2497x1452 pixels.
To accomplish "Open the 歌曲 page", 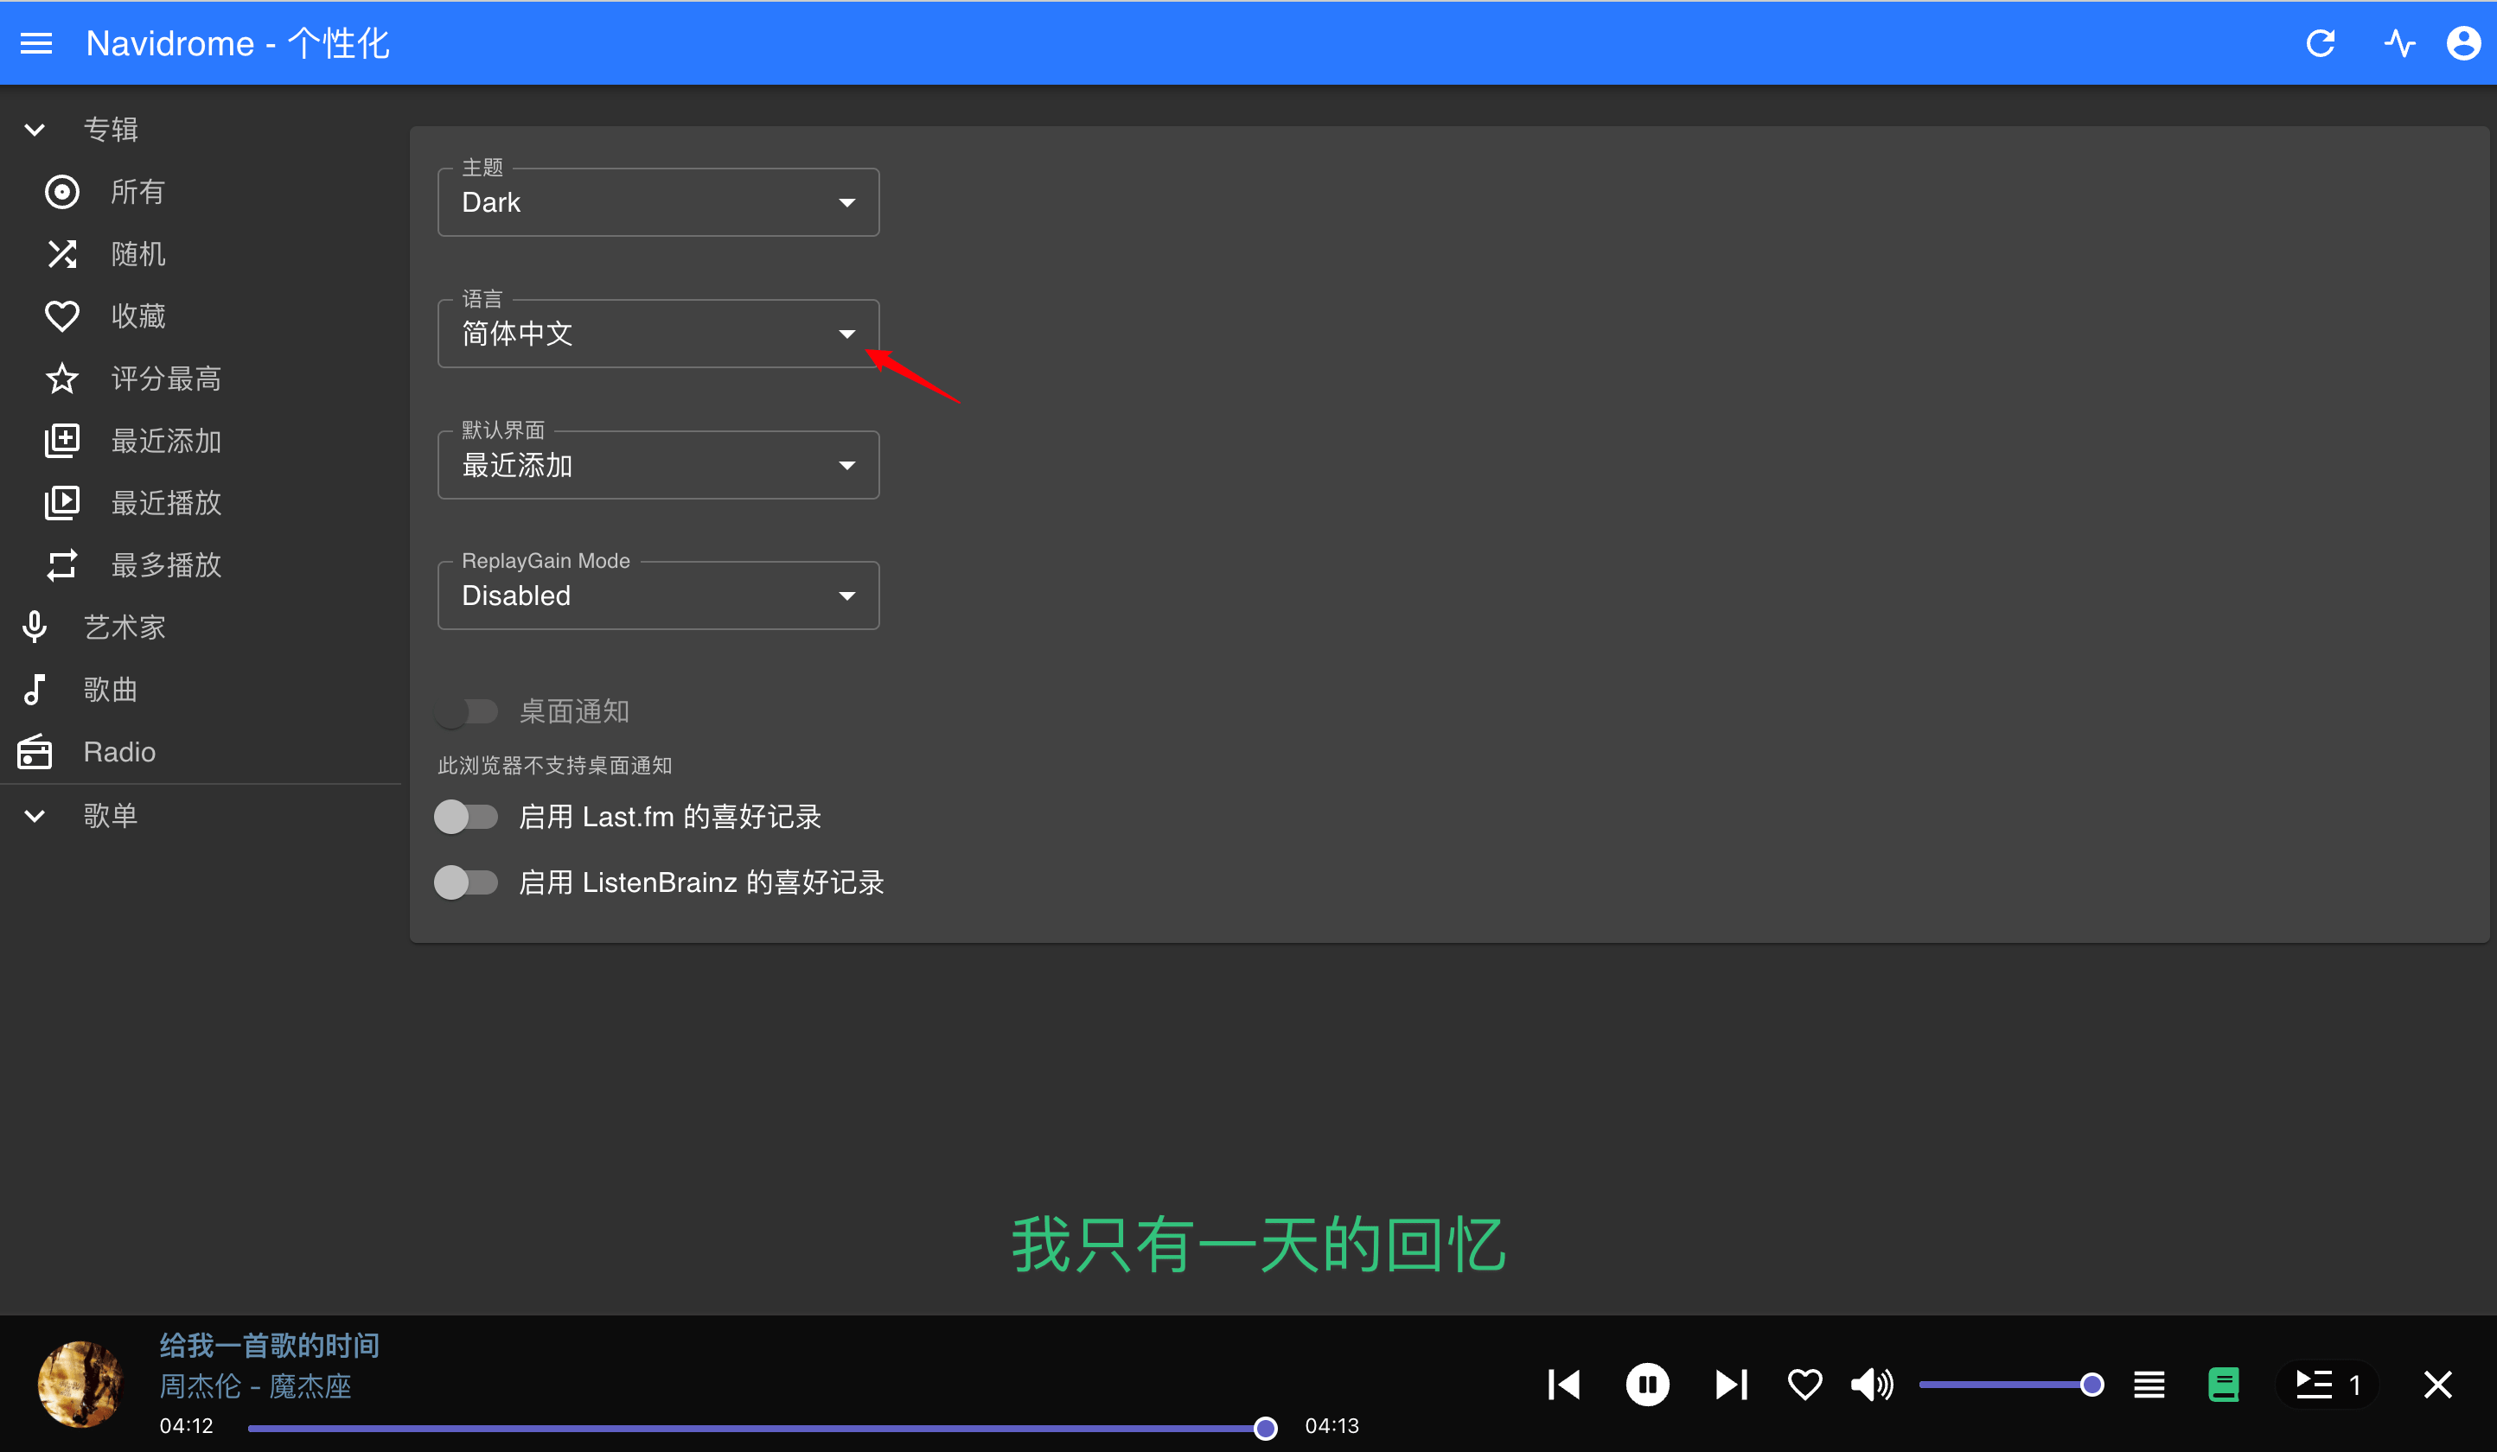I will (110, 690).
